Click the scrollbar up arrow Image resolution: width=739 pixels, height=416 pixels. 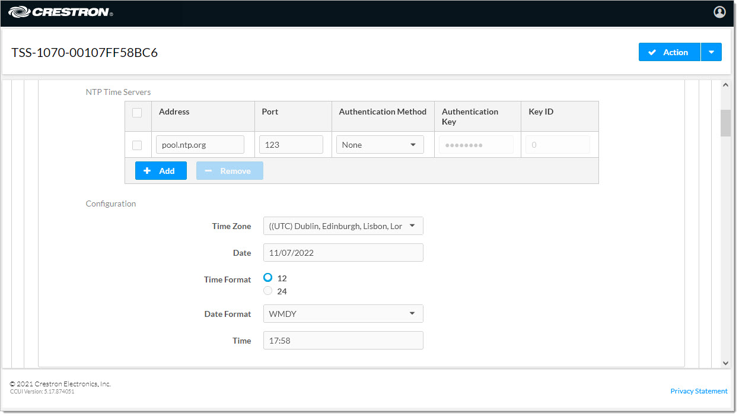click(725, 85)
